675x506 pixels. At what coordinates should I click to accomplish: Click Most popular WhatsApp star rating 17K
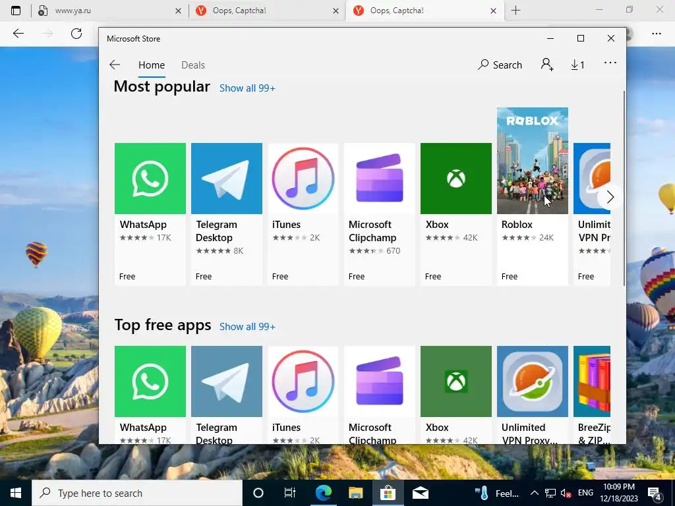click(145, 237)
